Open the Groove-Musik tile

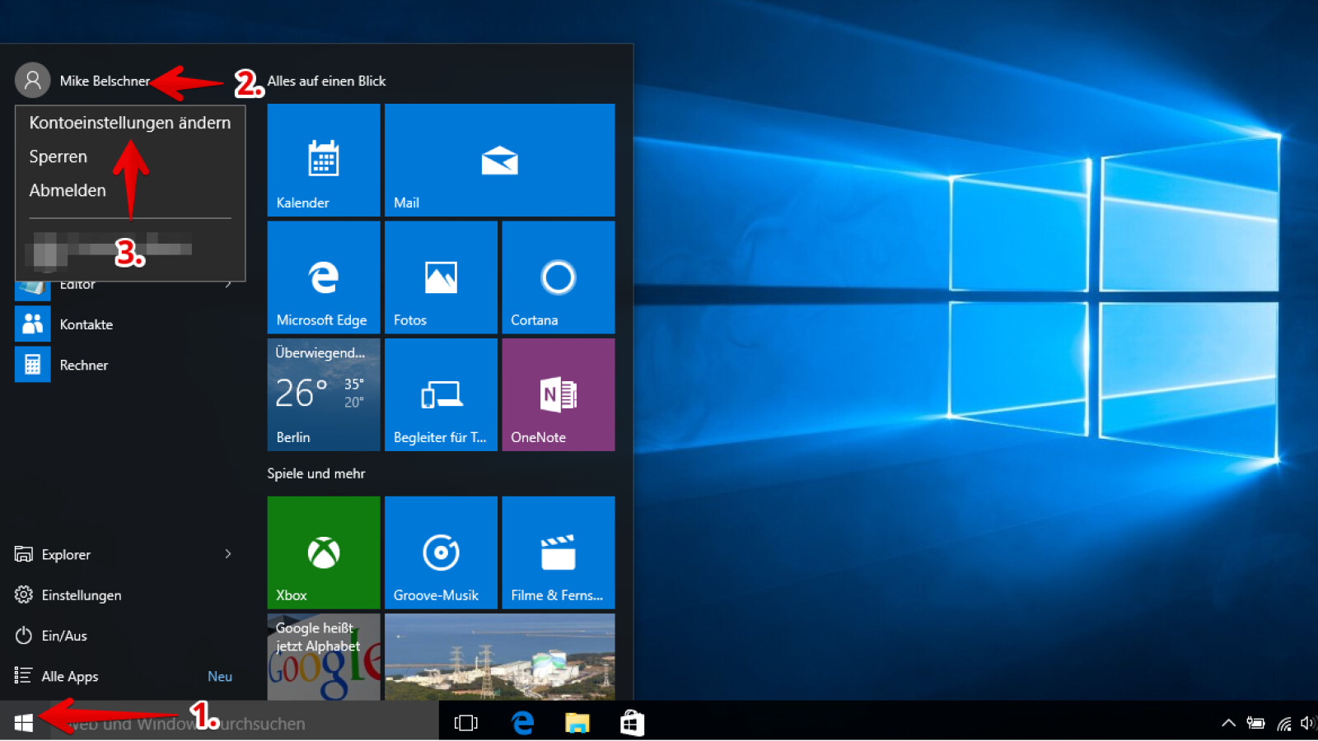pos(441,552)
